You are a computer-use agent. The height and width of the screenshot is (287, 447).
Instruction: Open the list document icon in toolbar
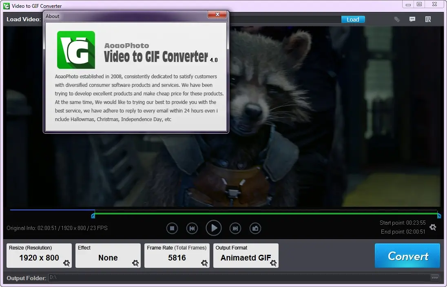[428, 19]
